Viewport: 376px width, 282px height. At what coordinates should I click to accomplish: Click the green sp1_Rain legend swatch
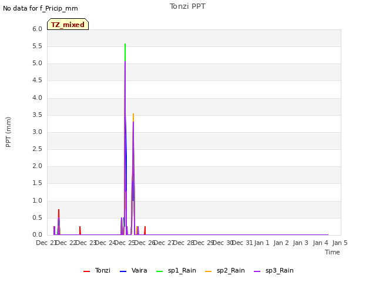coord(159,271)
